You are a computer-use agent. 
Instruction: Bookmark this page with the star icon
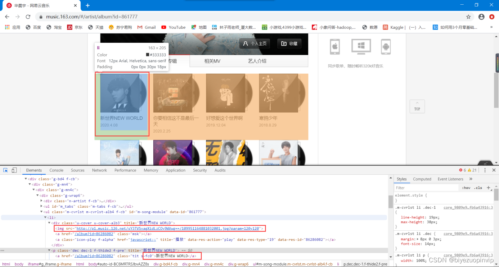468,17
